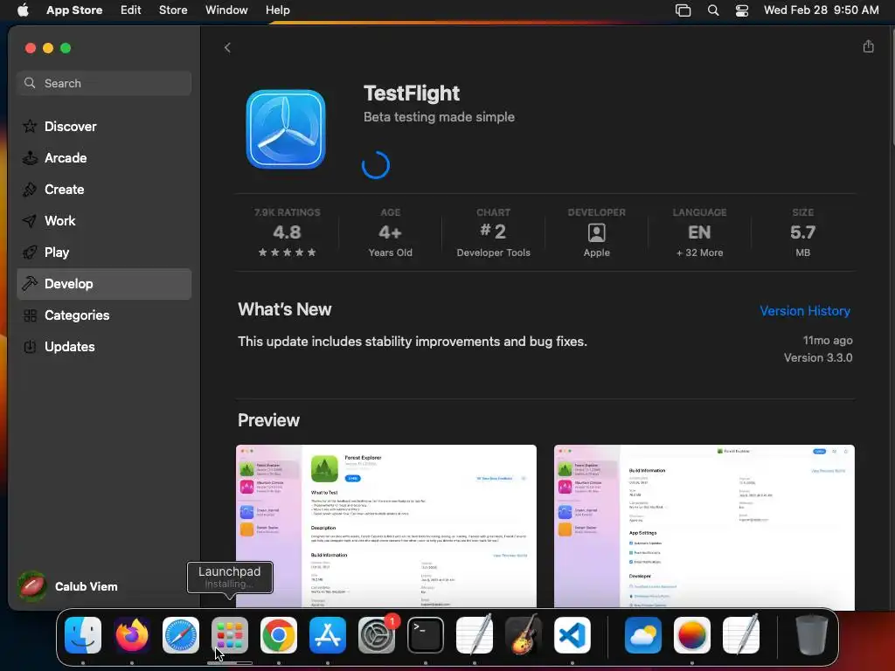
Task: Click the EN + 32 More language info
Action: click(699, 232)
